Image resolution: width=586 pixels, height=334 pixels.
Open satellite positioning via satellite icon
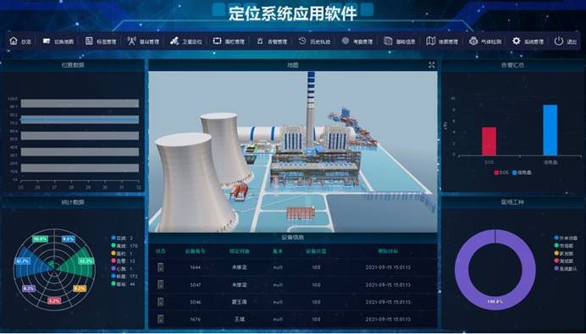pyautogui.click(x=174, y=41)
